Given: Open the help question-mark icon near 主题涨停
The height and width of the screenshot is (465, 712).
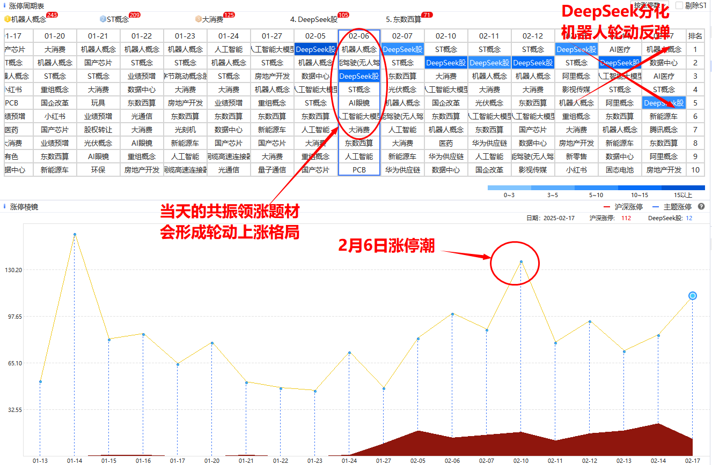Looking at the screenshot, I should pos(701,207).
